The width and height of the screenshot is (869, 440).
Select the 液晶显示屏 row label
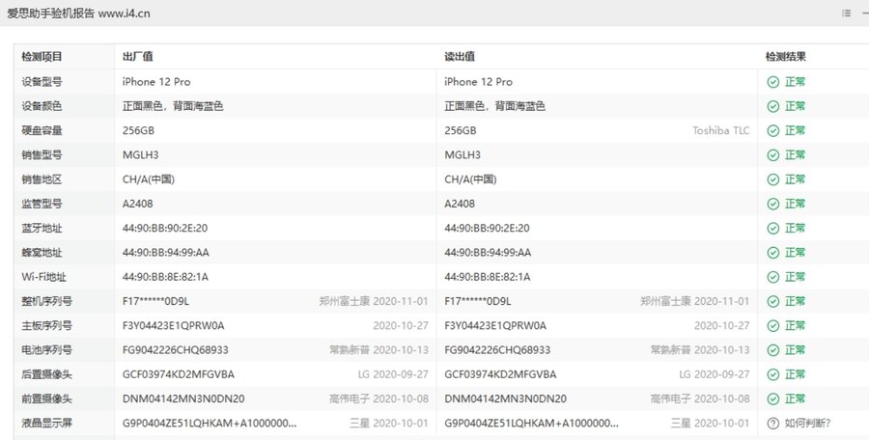(x=46, y=424)
